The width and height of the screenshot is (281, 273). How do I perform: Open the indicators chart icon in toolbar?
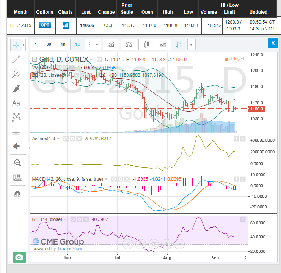click(x=111, y=44)
